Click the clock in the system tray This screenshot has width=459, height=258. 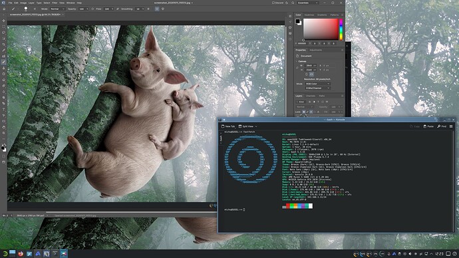point(439,254)
